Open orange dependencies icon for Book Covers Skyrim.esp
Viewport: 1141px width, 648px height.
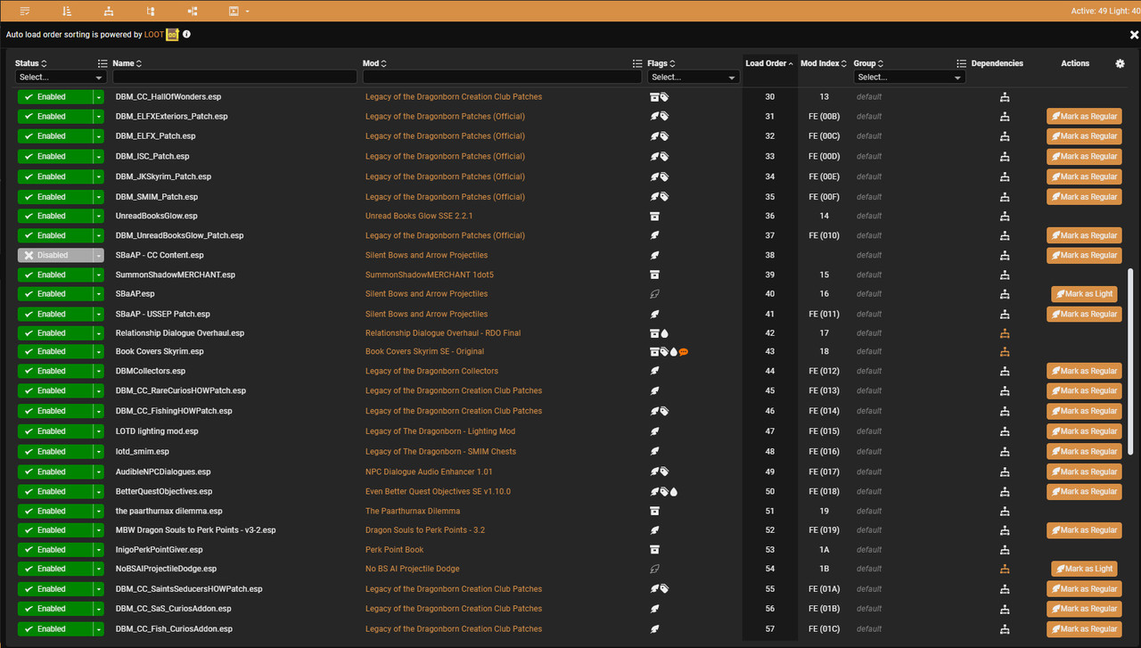tap(1005, 352)
